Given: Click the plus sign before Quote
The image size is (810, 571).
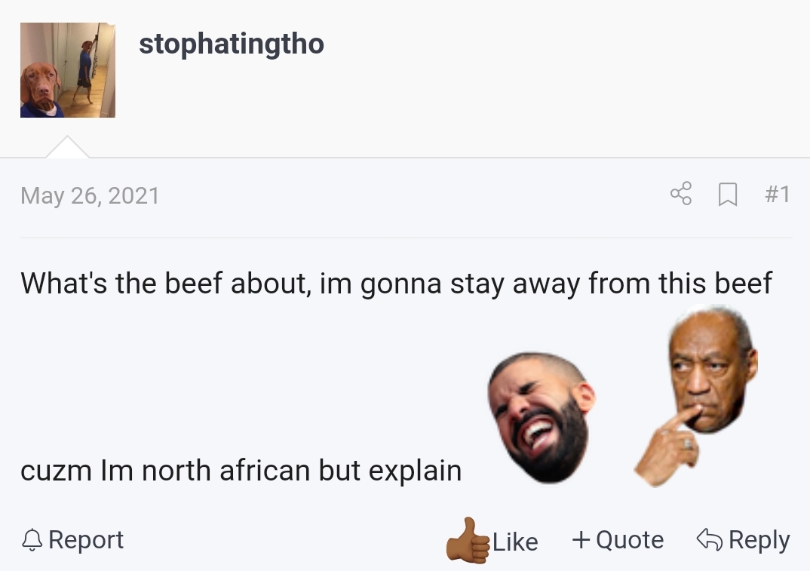Looking at the screenshot, I should coord(581,539).
